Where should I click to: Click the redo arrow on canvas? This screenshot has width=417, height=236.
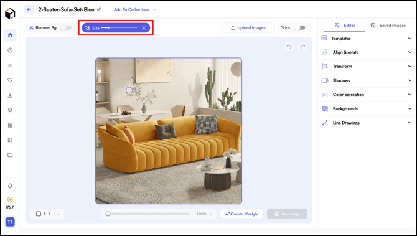pos(302,47)
